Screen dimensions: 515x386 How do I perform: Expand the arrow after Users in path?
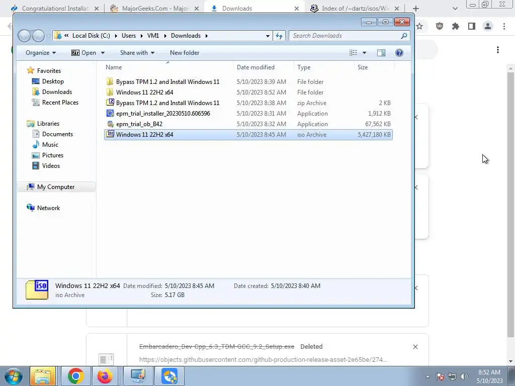tap(141, 36)
